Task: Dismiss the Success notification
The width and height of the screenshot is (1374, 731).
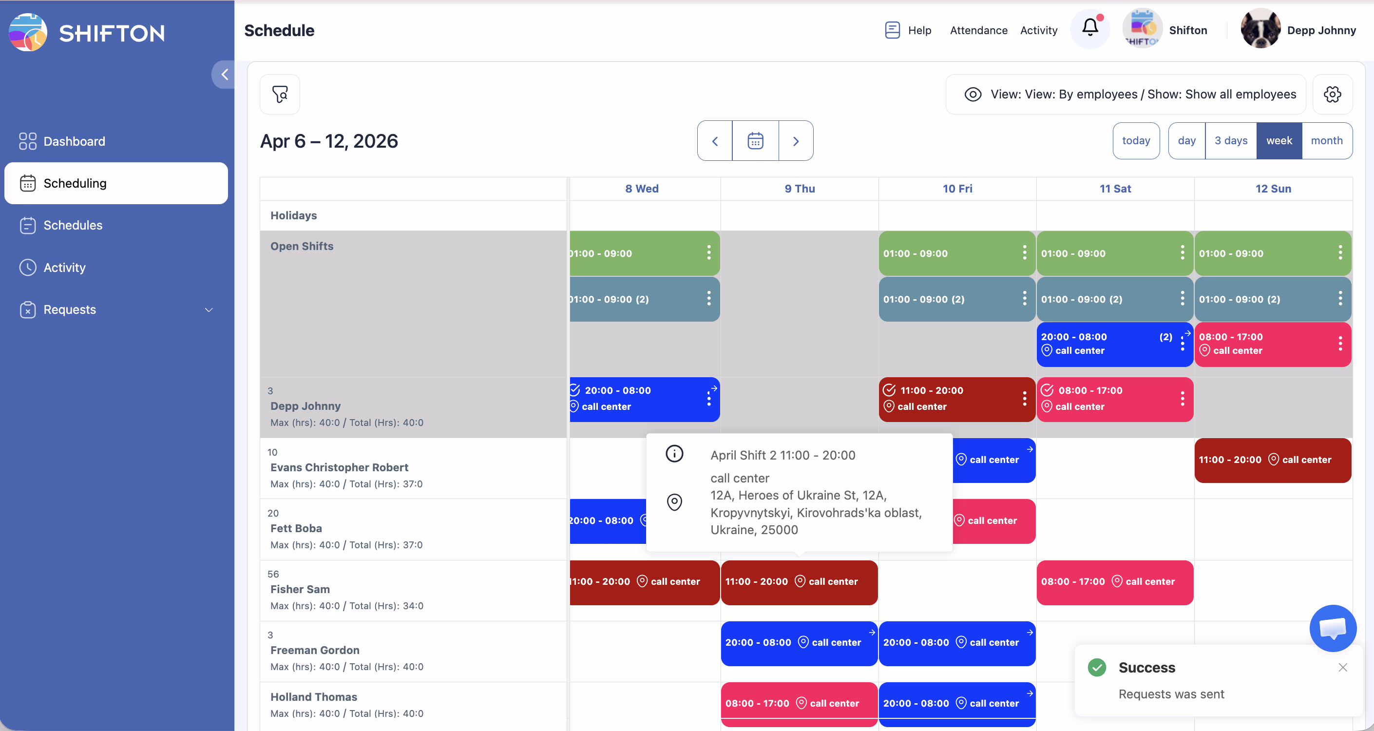Action: point(1342,668)
